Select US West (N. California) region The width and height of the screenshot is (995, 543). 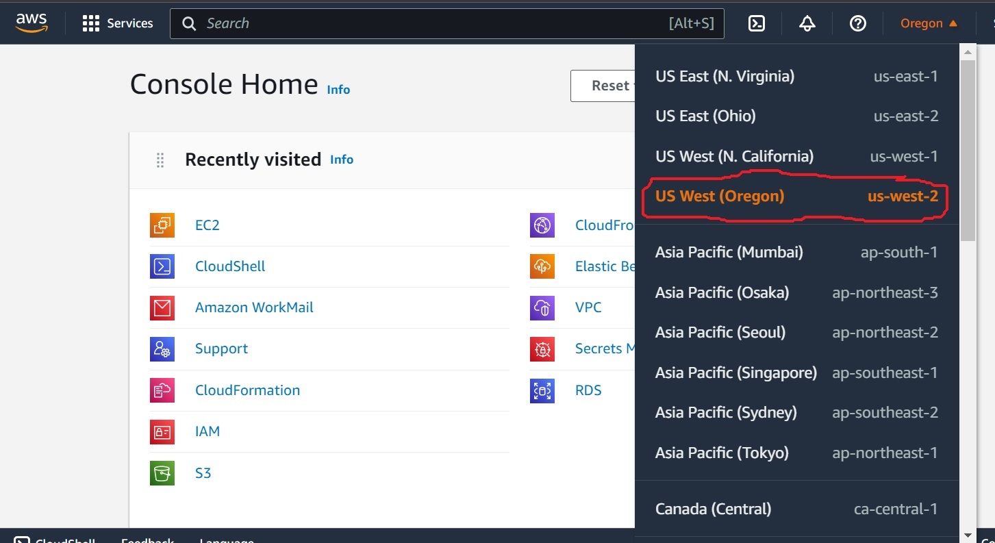point(796,156)
